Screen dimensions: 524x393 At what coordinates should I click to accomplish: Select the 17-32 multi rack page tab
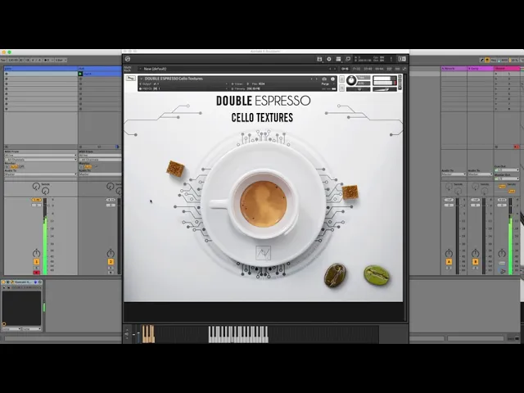(x=356, y=69)
